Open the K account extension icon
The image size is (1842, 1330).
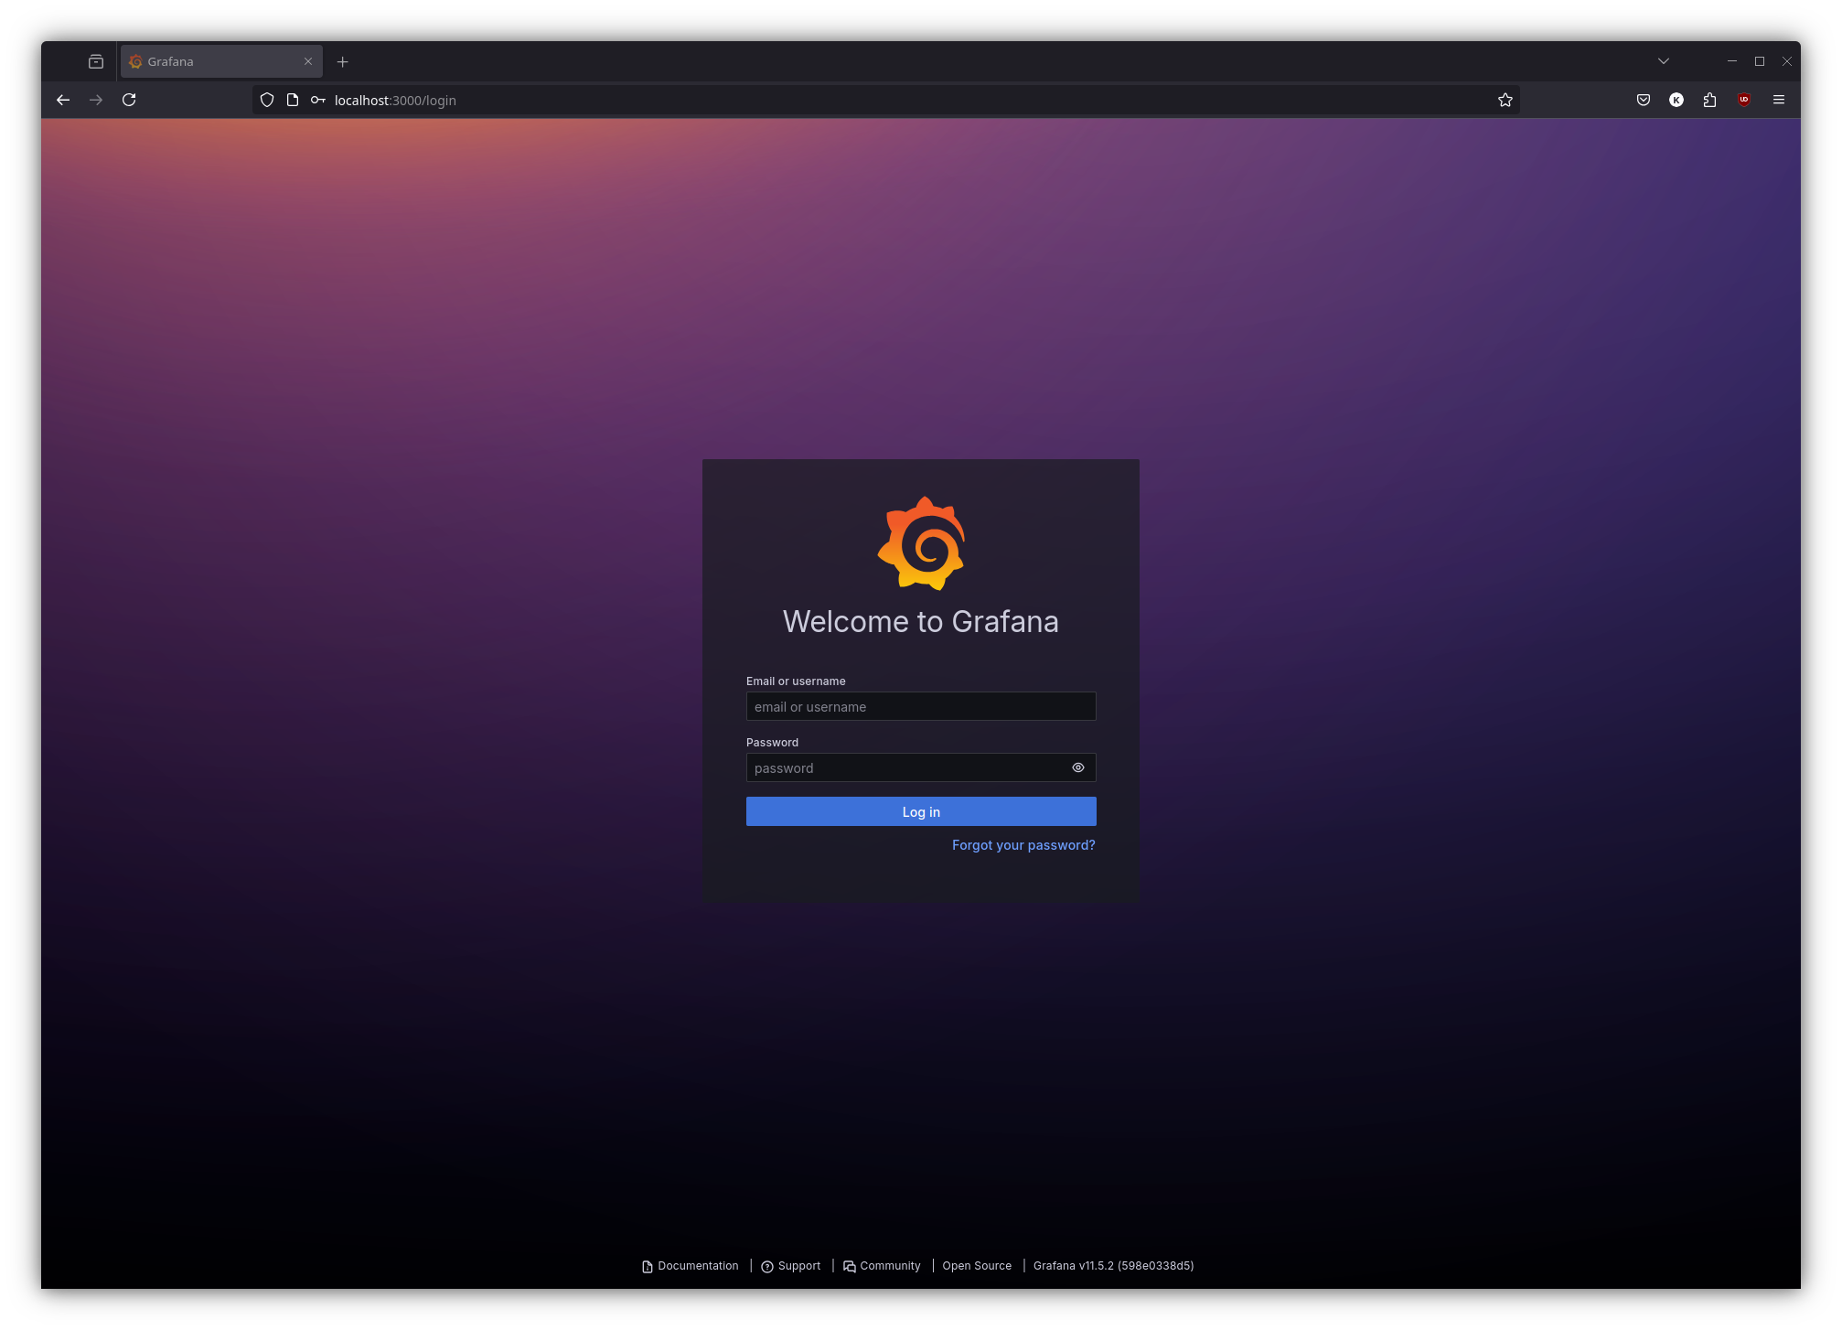(x=1676, y=100)
